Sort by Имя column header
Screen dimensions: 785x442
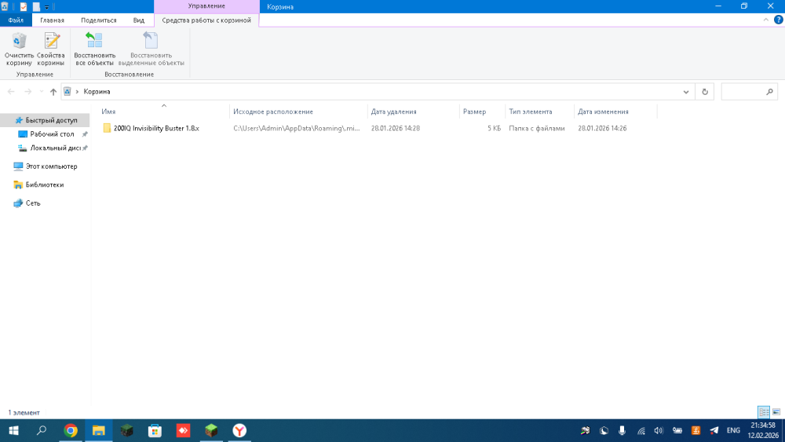(163, 111)
